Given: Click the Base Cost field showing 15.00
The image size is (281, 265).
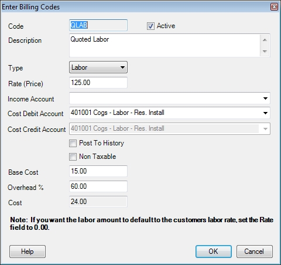Looking at the screenshot, I should 98,171.
